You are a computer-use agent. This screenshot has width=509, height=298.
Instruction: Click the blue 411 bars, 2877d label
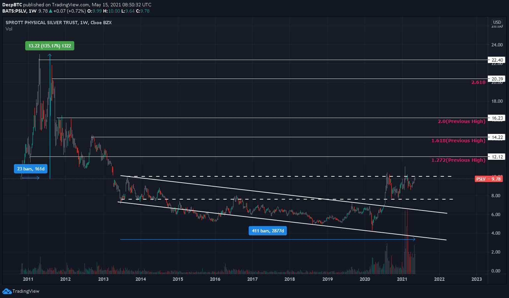point(268,231)
